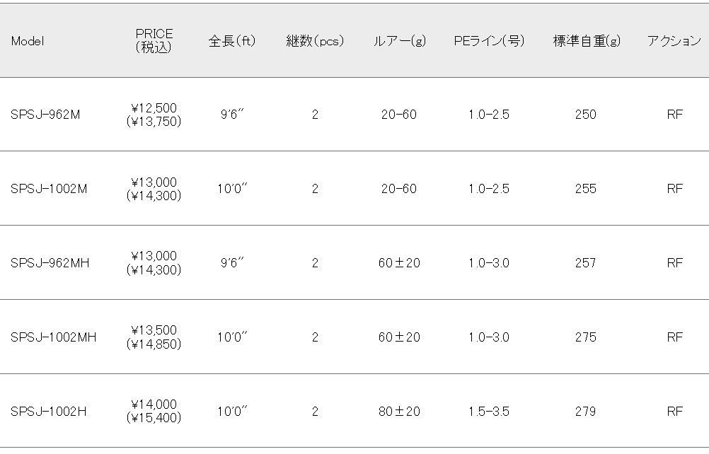Select model name SPSJ-962MH
The height and width of the screenshot is (454, 709).
50,263
